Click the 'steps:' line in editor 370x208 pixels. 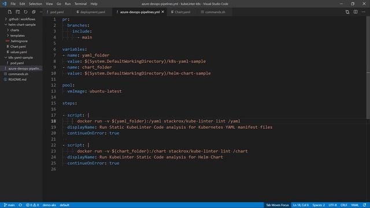pos(69,103)
